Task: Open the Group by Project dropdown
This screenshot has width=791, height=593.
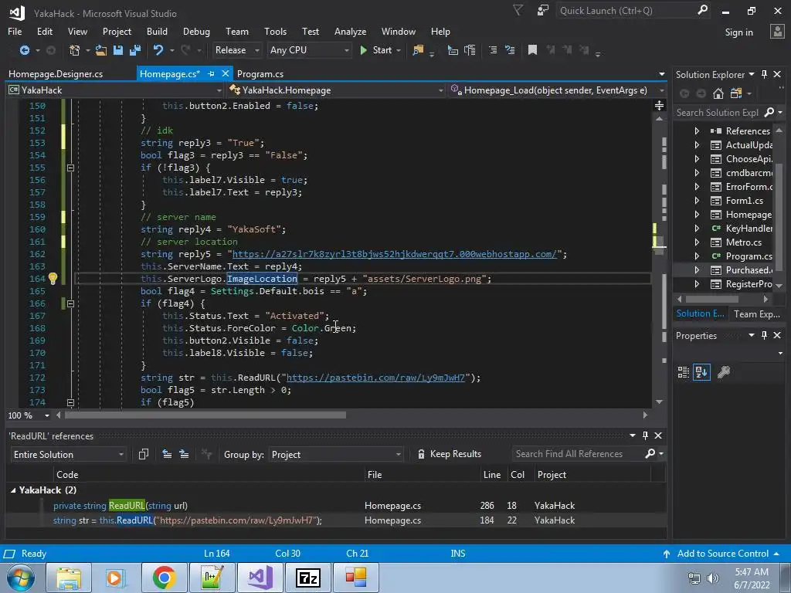Action: click(x=336, y=454)
